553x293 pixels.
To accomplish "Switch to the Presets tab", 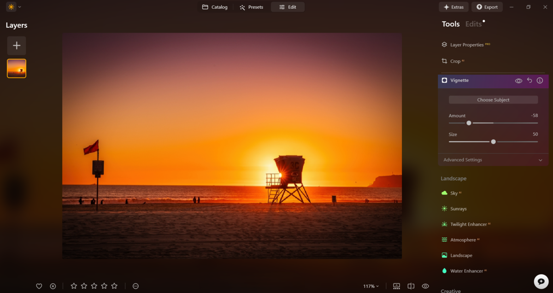I will tap(251, 7).
